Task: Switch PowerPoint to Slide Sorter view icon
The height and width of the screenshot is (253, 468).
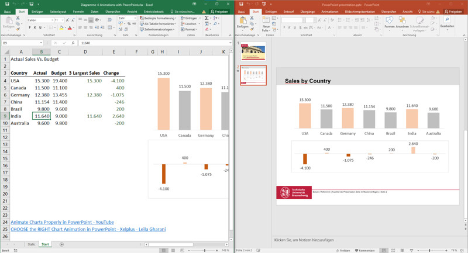Action: [x=393, y=251]
